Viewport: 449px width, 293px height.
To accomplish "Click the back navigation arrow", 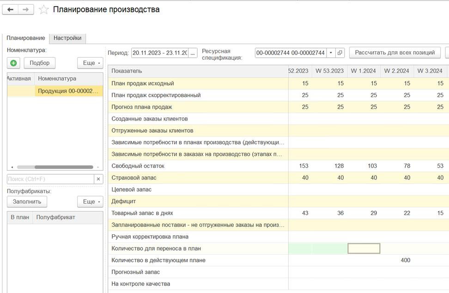I will pos(10,10).
